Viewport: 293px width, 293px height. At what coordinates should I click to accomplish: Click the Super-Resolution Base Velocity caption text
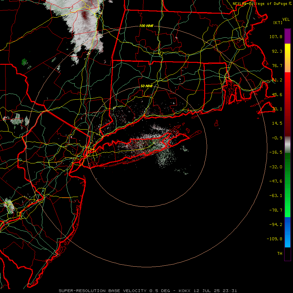(148, 291)
